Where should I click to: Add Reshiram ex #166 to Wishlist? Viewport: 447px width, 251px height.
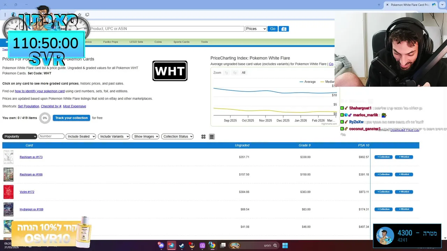pos(404,174)
